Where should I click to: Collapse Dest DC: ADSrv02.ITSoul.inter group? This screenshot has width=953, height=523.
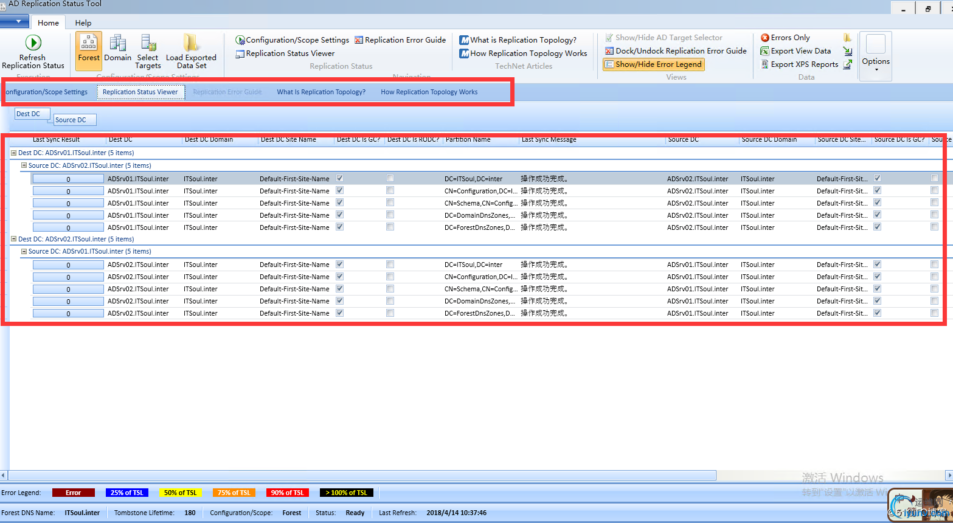[x=13, y=239]
